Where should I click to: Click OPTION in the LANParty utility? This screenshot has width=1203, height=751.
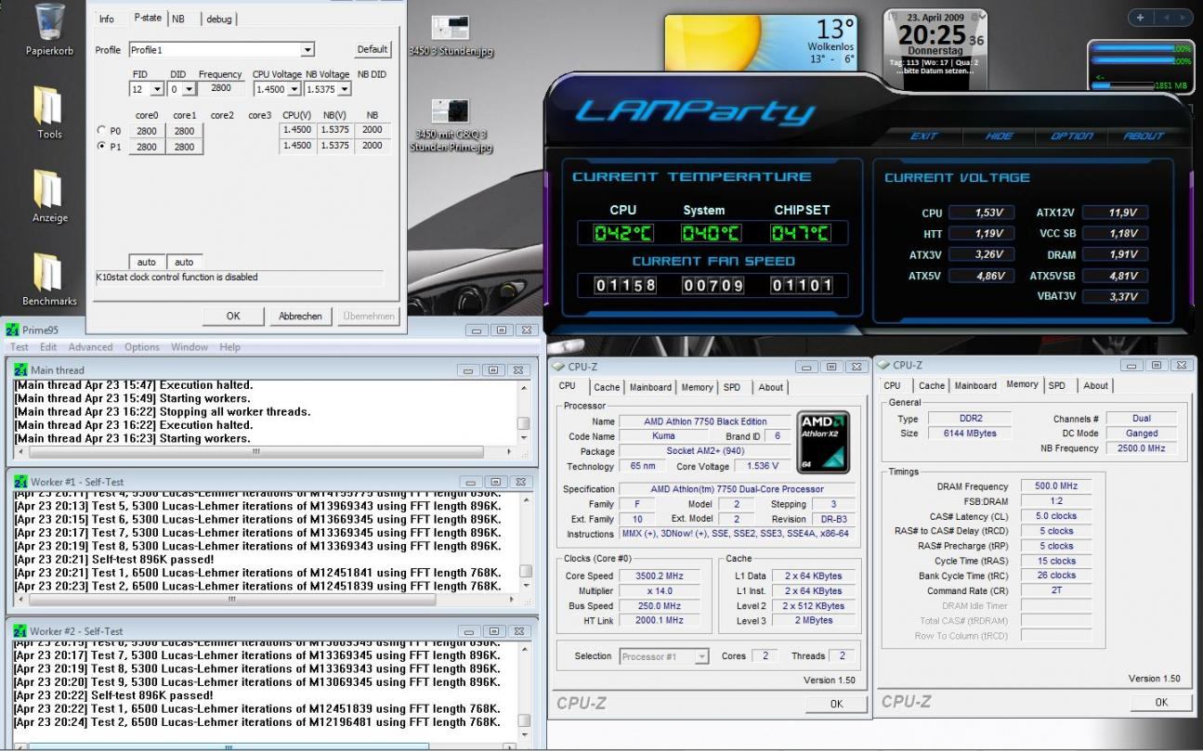point(1071,136)
